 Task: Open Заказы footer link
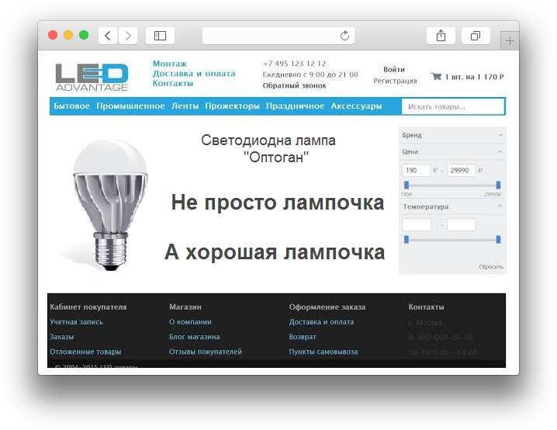61,337
